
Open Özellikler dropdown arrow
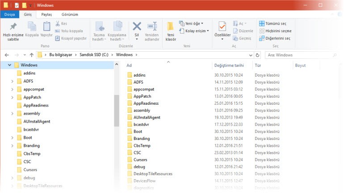click(x=222, y=39)
